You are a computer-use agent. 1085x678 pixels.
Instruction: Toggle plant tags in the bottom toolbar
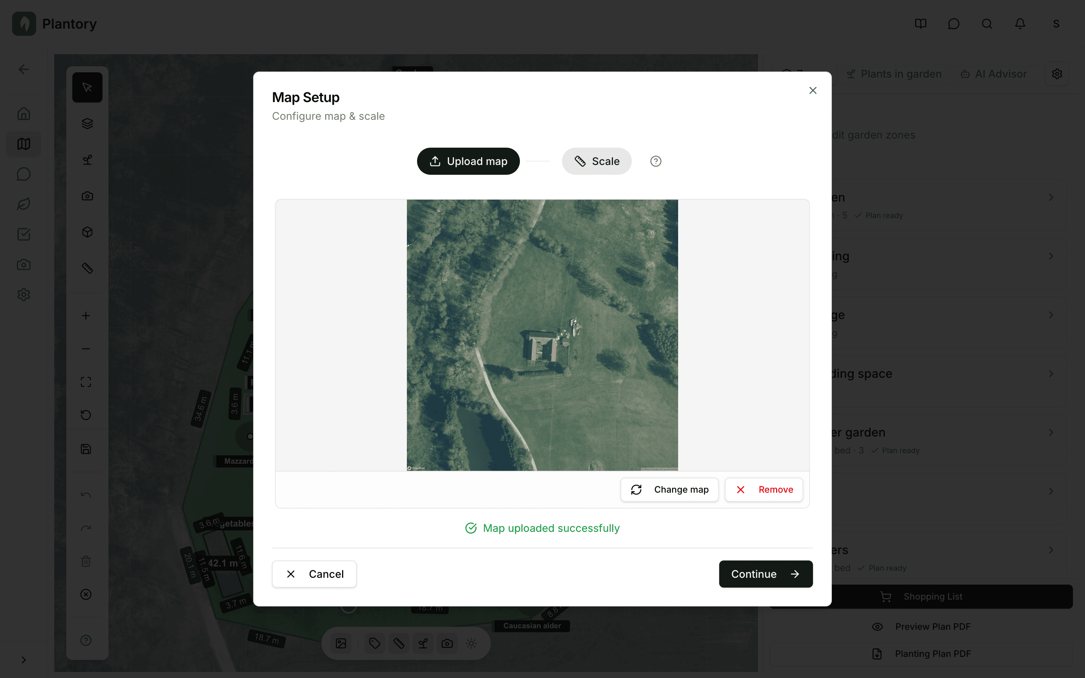click(x=374, y=643)
